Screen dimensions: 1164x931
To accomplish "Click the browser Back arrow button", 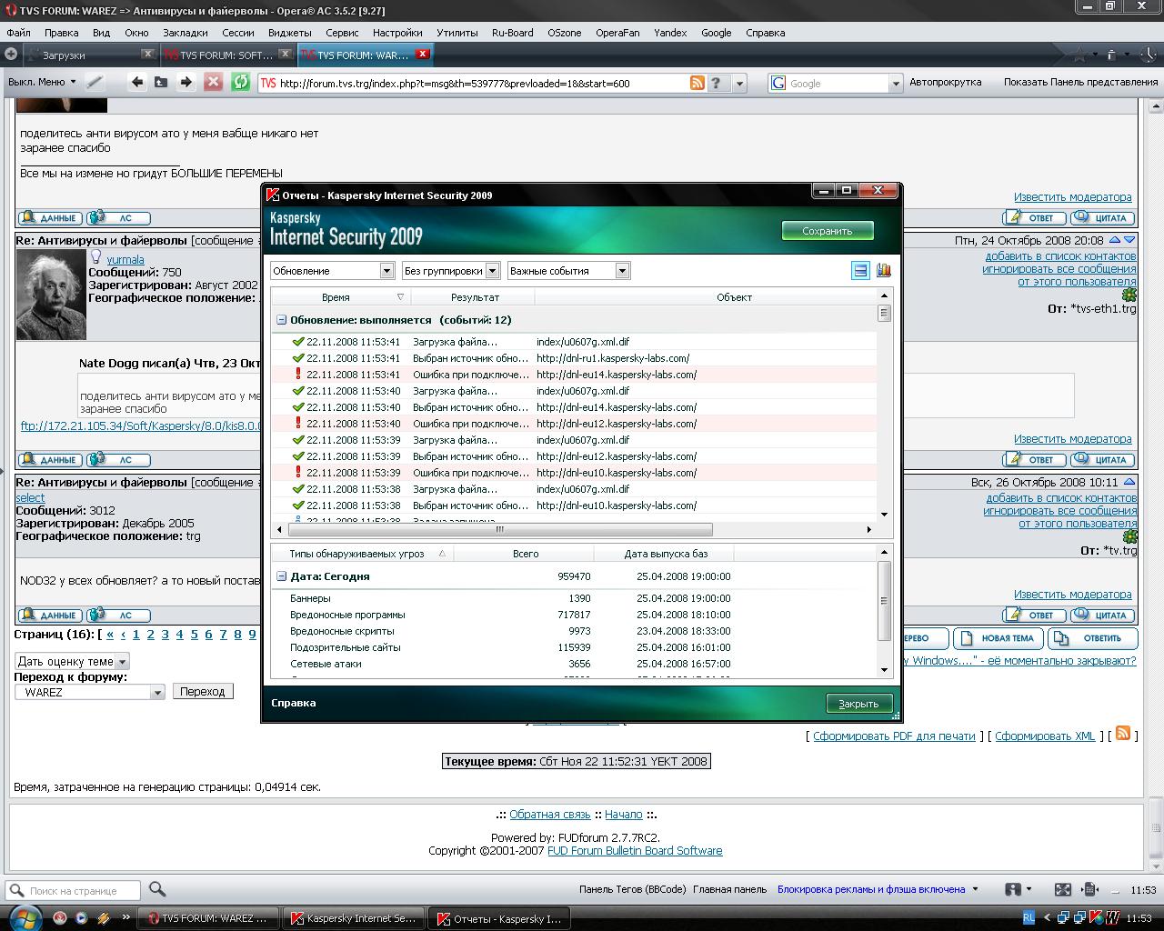I will (x=137, y=83).
